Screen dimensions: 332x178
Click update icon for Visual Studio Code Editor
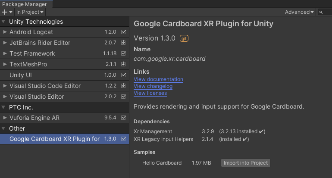(x=123, y=85)
